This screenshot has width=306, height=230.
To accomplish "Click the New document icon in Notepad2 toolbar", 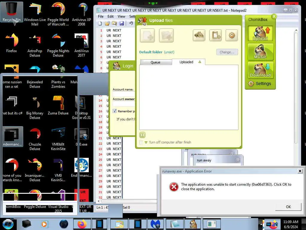I will (x=100, y=23).
